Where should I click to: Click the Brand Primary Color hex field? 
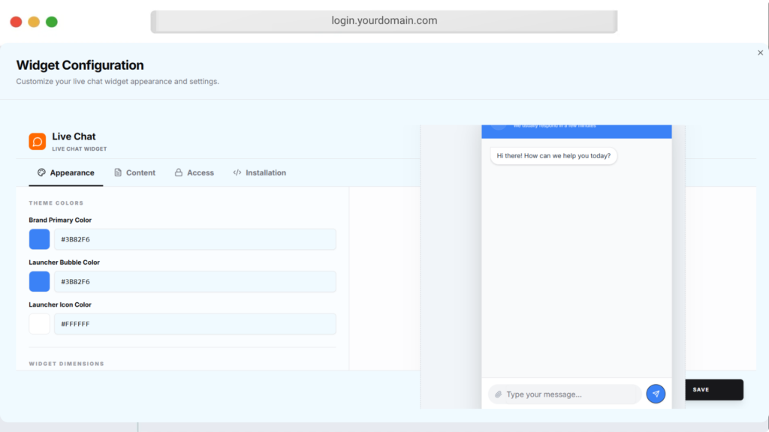point(195,239)
